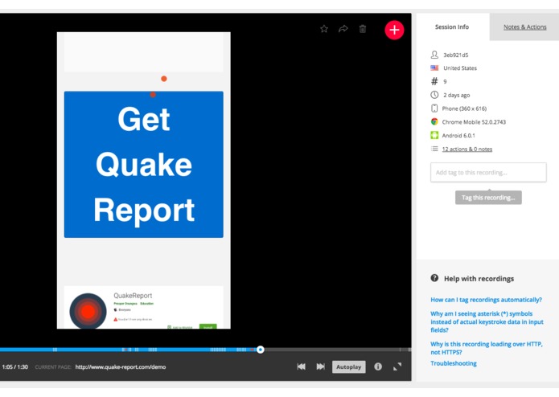Click the Chrome browser icon
This screenshot has width=559, height=397.
point(434,122)
